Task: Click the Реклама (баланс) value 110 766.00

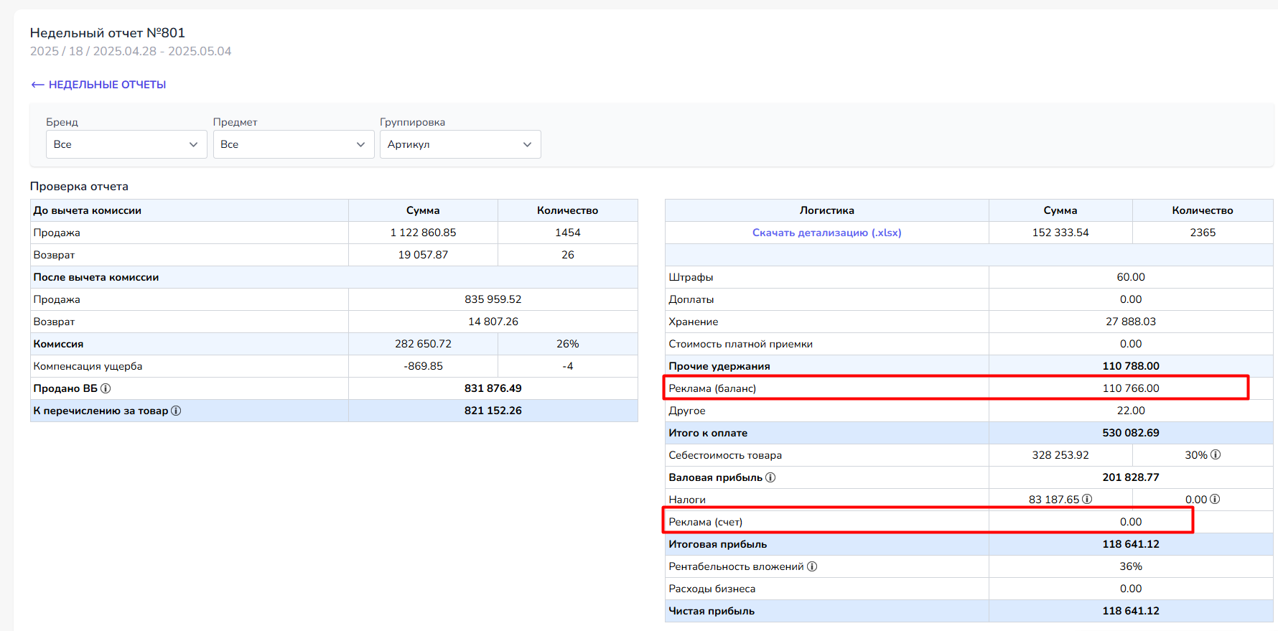Action: 1131,388
